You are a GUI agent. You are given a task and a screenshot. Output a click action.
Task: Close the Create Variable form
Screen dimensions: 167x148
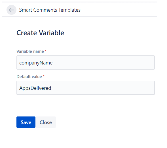[46, 122]
